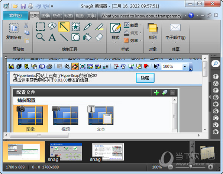This screenshot has height=174, width=223.
Task: Click the smiley face icon in right sidebar
Action: click(216, 97)
